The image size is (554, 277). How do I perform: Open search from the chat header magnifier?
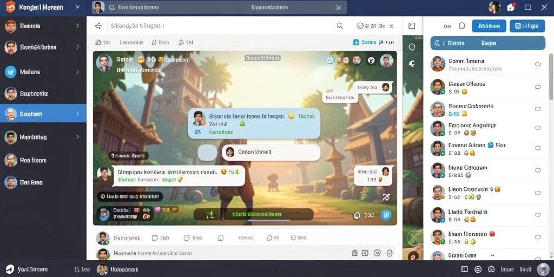point(340,26)
